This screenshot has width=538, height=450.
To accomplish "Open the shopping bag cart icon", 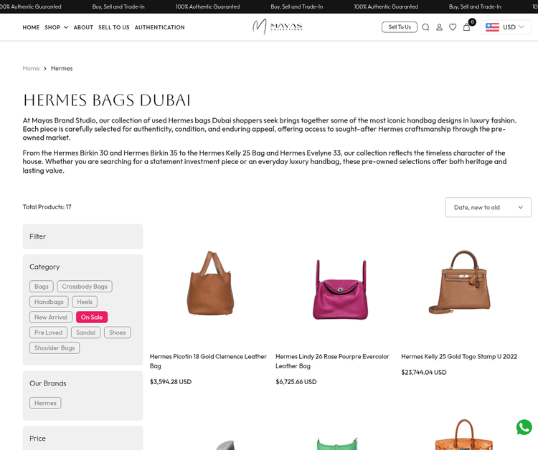I will 467,27.
